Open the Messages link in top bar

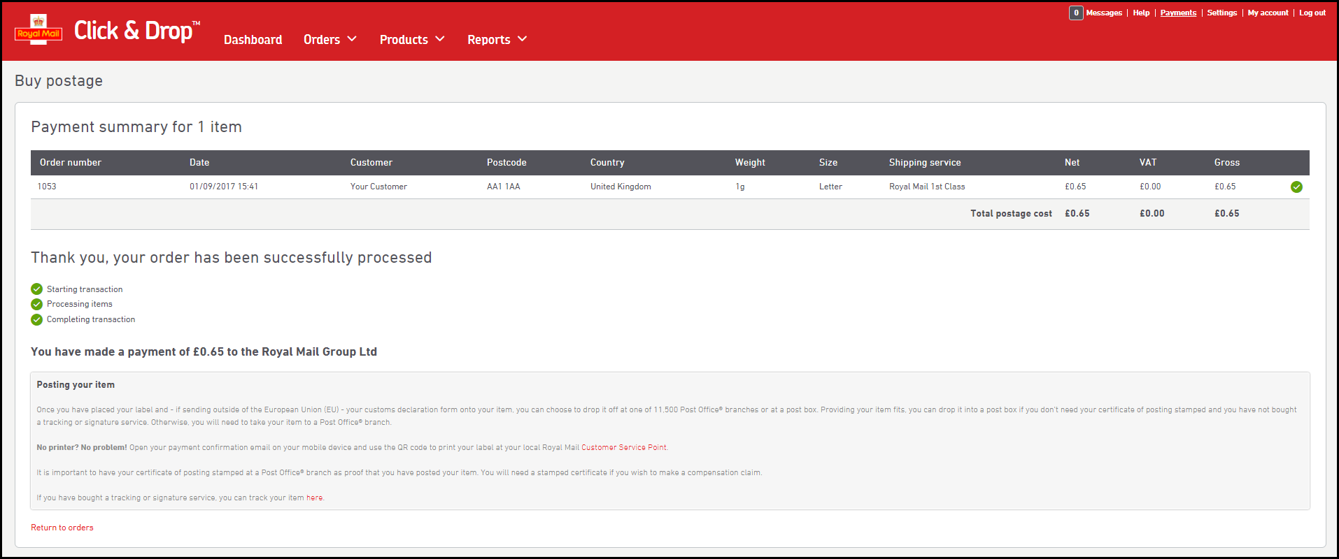point(1104,13)
